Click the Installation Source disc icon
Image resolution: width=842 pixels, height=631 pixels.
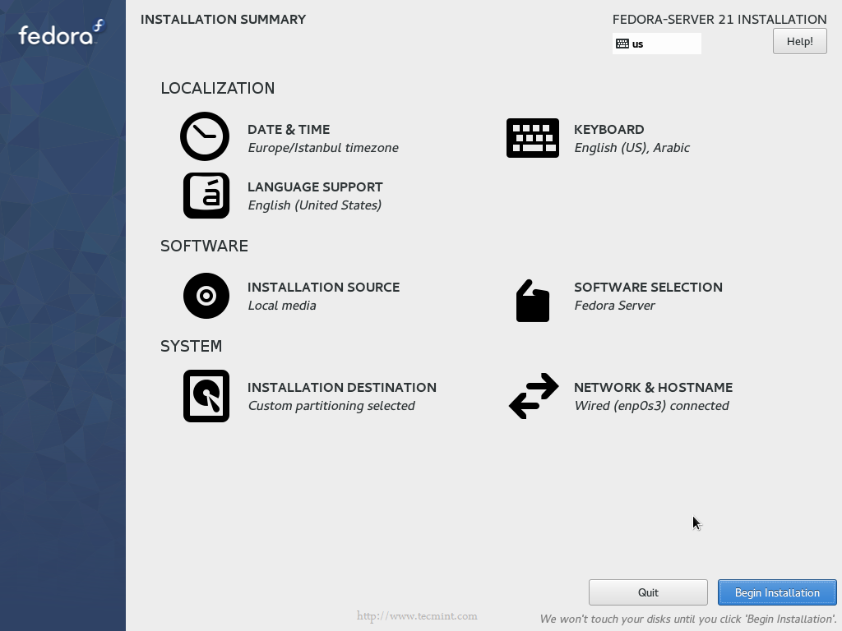206,296
